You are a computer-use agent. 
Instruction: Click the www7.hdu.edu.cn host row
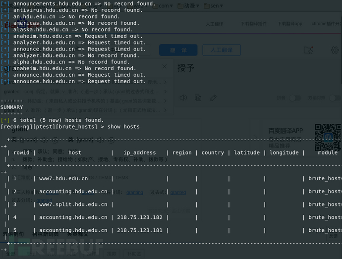pos(63,179)
